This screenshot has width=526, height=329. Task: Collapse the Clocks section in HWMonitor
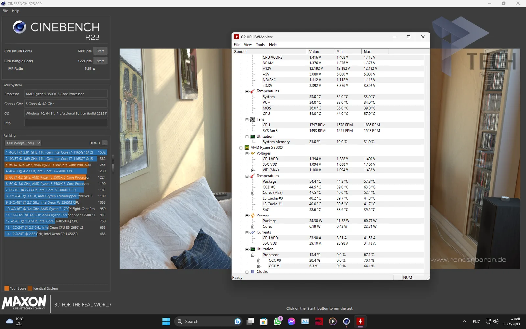247,272
